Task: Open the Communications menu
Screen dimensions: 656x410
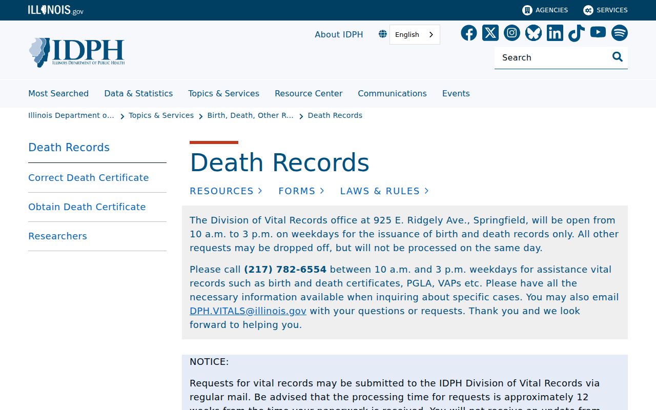Action: tap(392, 93)
